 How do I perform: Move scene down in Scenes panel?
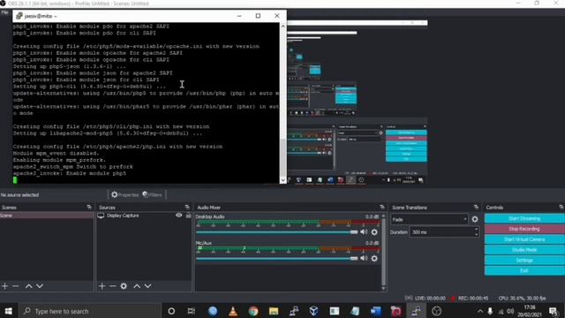click(40, 286)
